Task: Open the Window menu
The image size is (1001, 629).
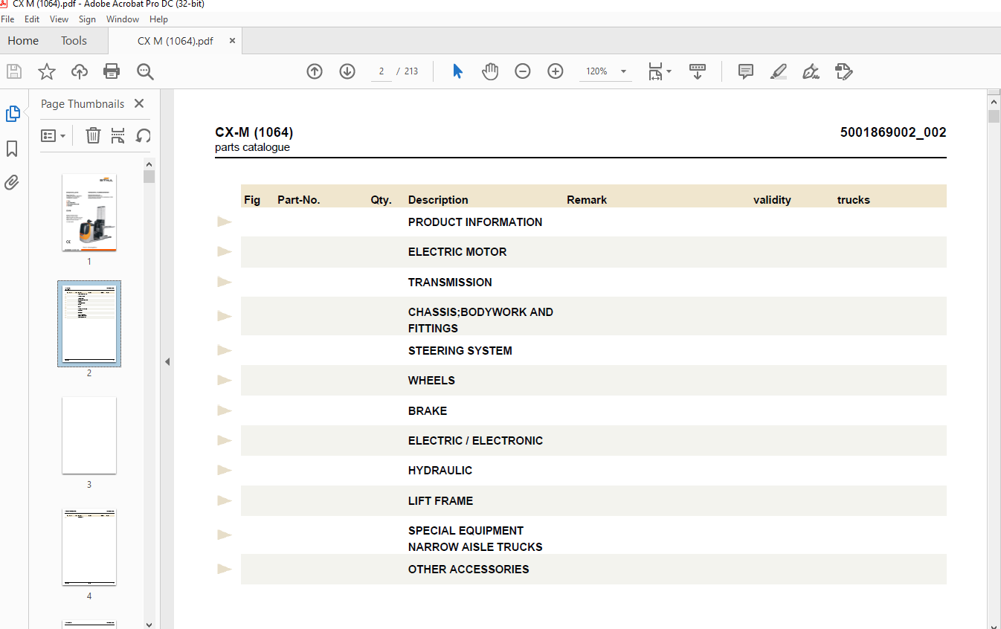Action: (x=122, y=19)
